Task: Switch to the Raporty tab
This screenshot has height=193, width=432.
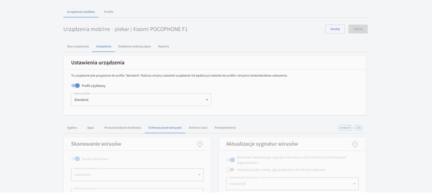Action: 163,46
